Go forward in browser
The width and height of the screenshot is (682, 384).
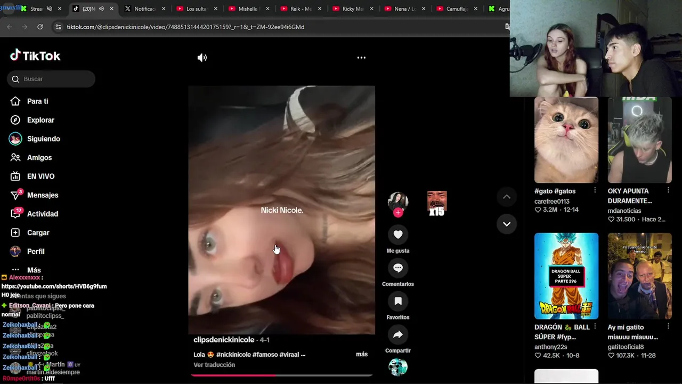coord(25,27)
